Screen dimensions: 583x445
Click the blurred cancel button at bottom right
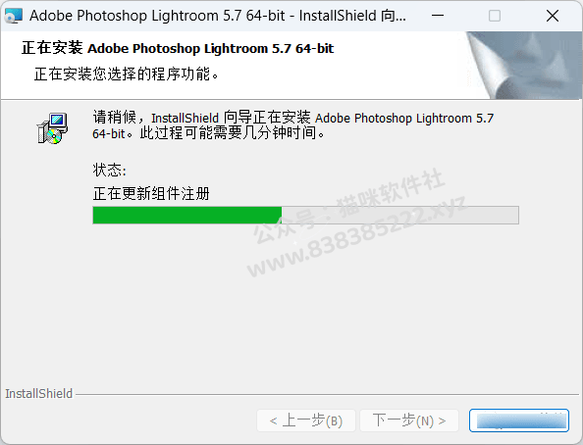coord(519,420)
